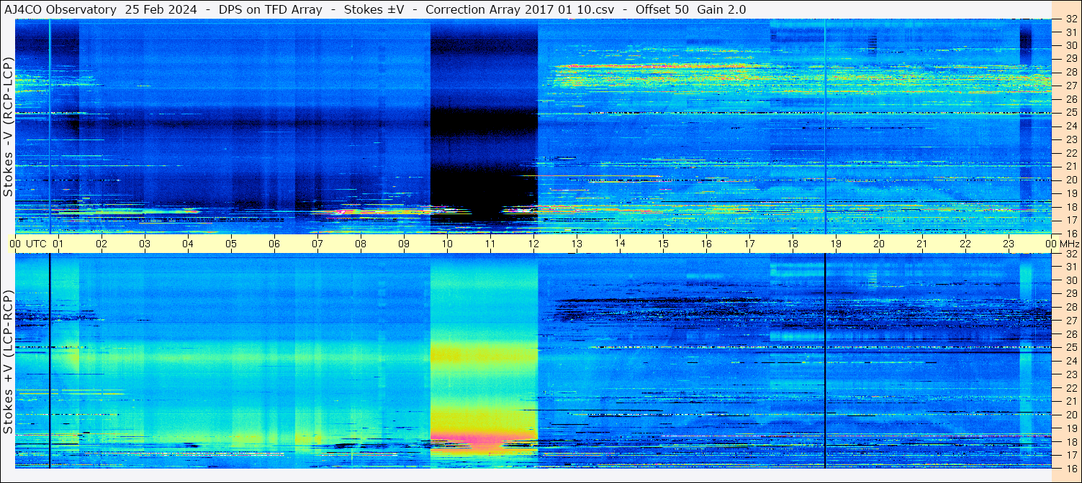This screenshot has height=483, width=1082.
Task: Click the '14' hour tick label
Action: pos(620,244)
